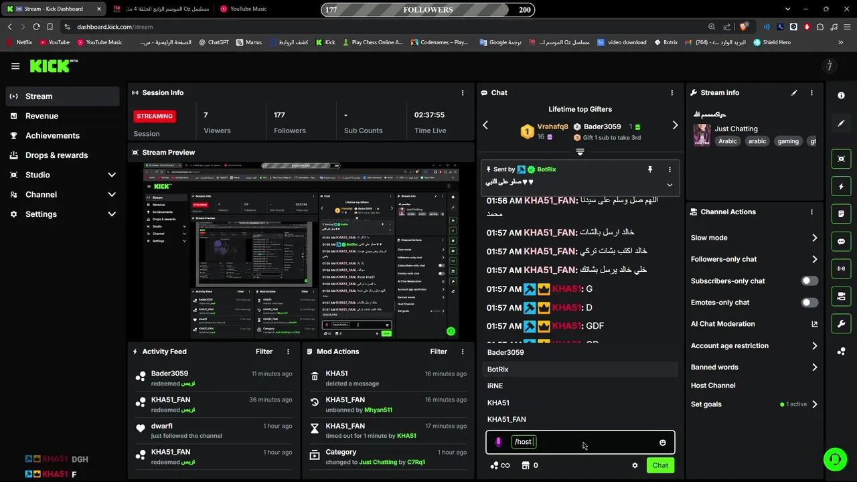Click the shop icon below chat input
Image resolution: width=857 pixels, height=482 pixels.
click(x=524, y=465)
